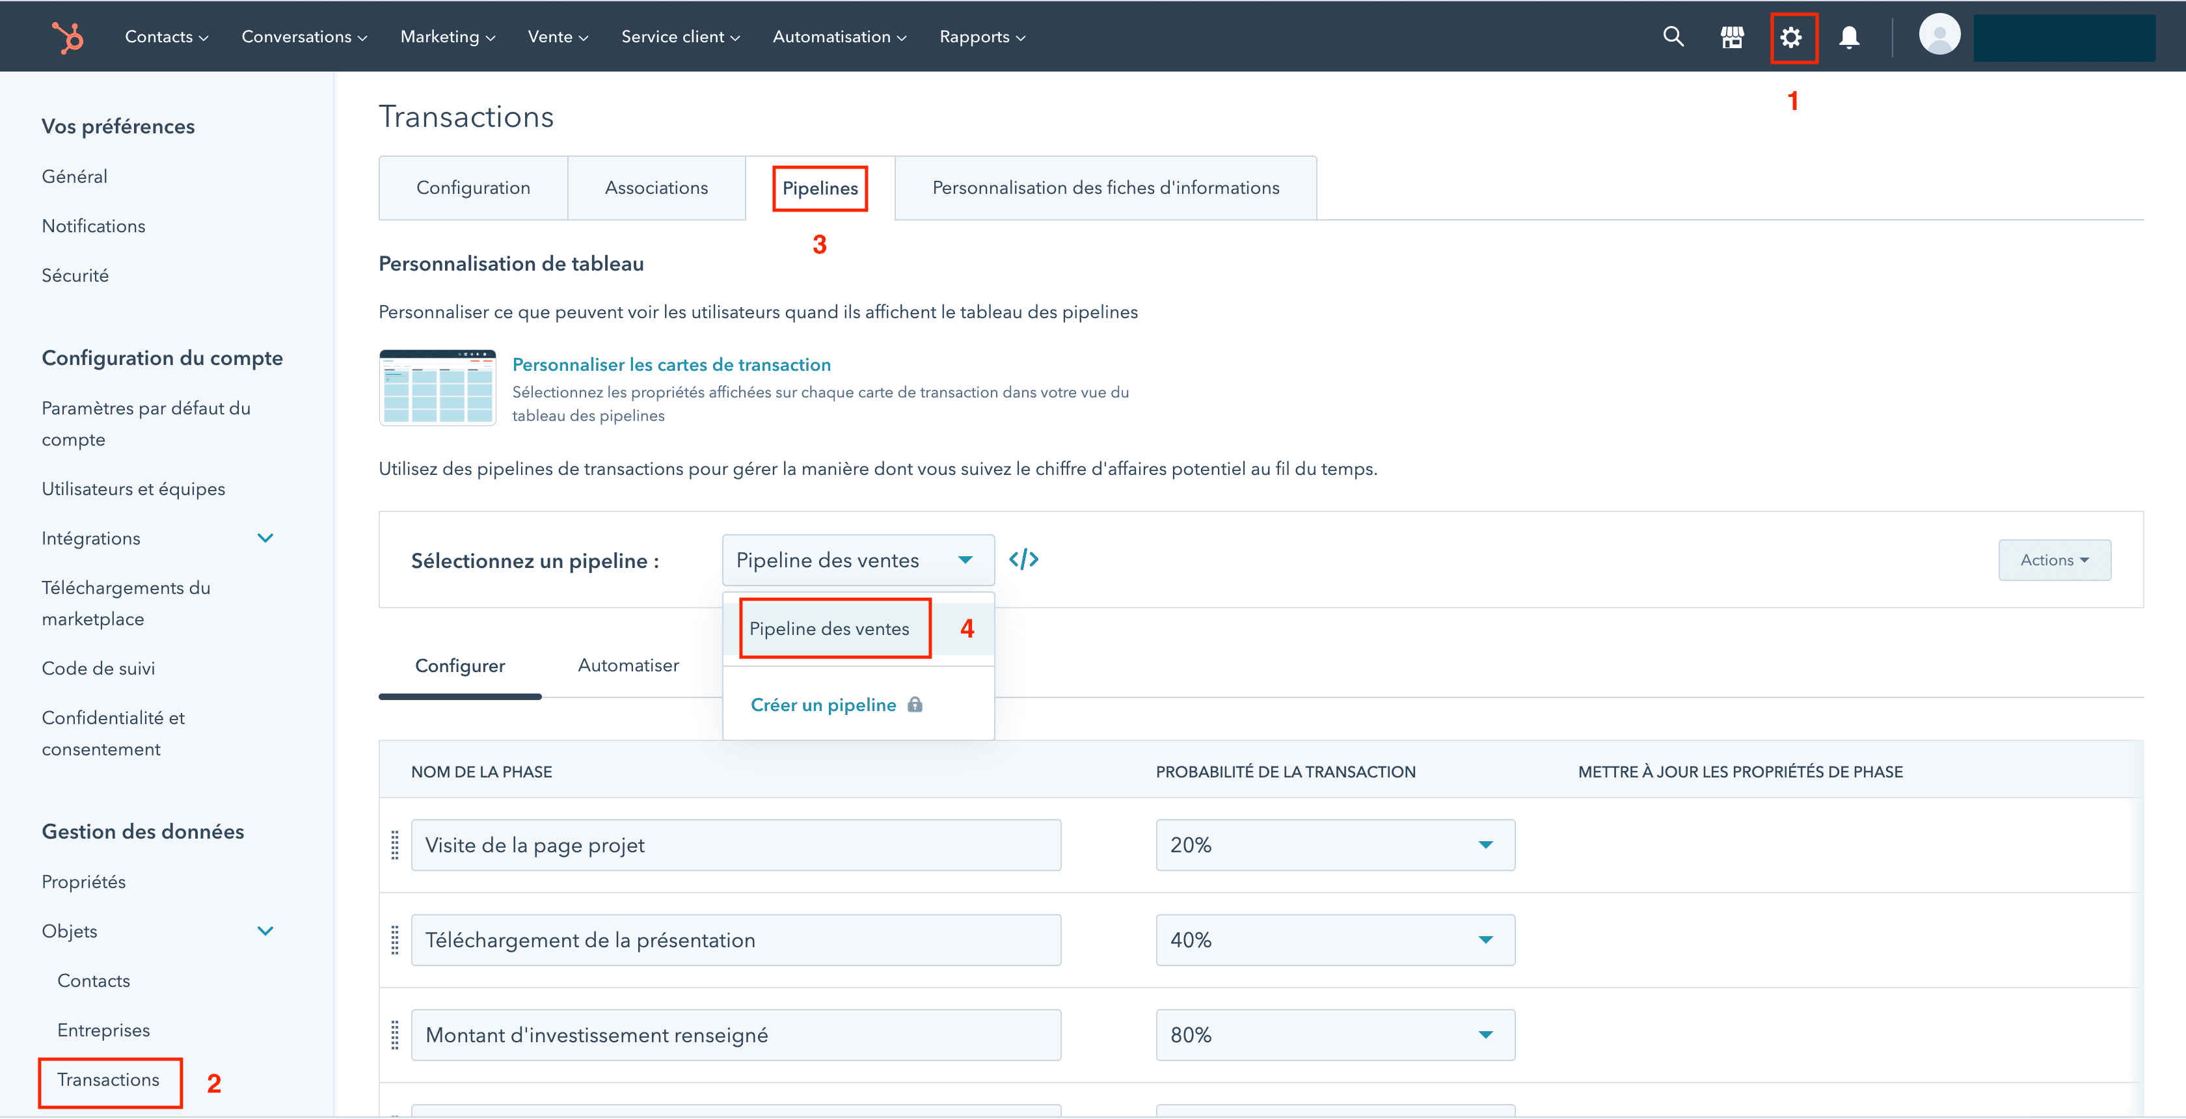Open Personnaliser les cartes de transaction link

click(x=671, y=365)
